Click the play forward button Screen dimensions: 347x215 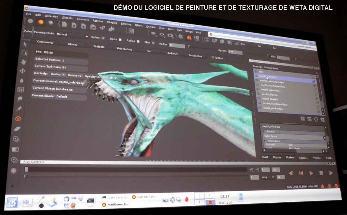(311, 173)
